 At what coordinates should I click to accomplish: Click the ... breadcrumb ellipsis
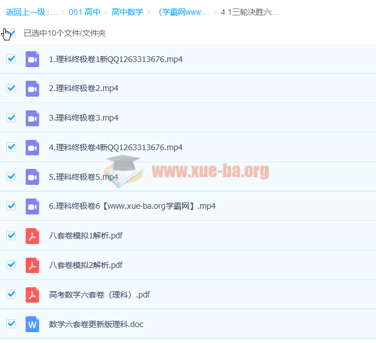click(54, 13)
